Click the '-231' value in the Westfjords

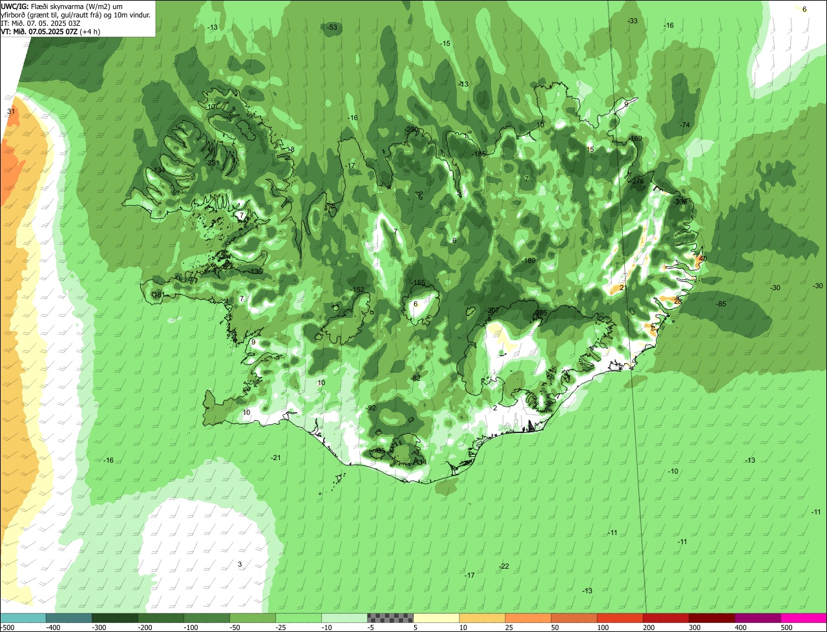212,163
